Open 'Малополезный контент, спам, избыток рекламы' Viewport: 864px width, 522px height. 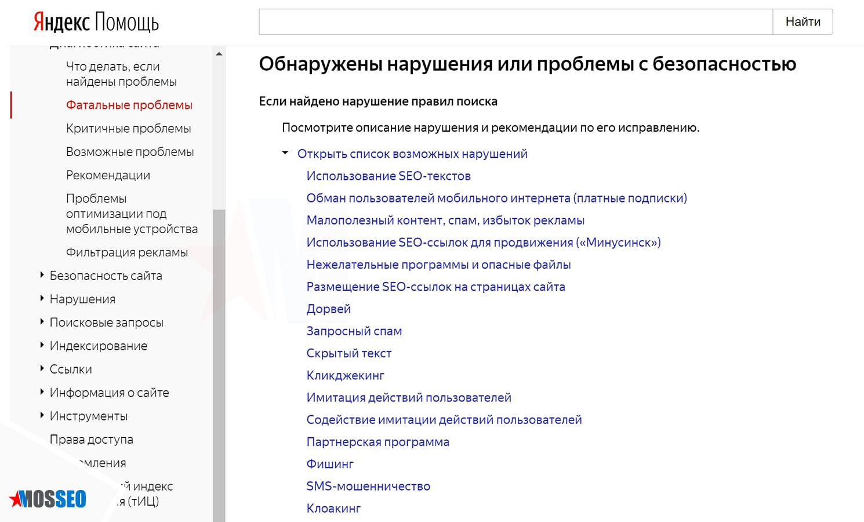[x=445, y=220]
